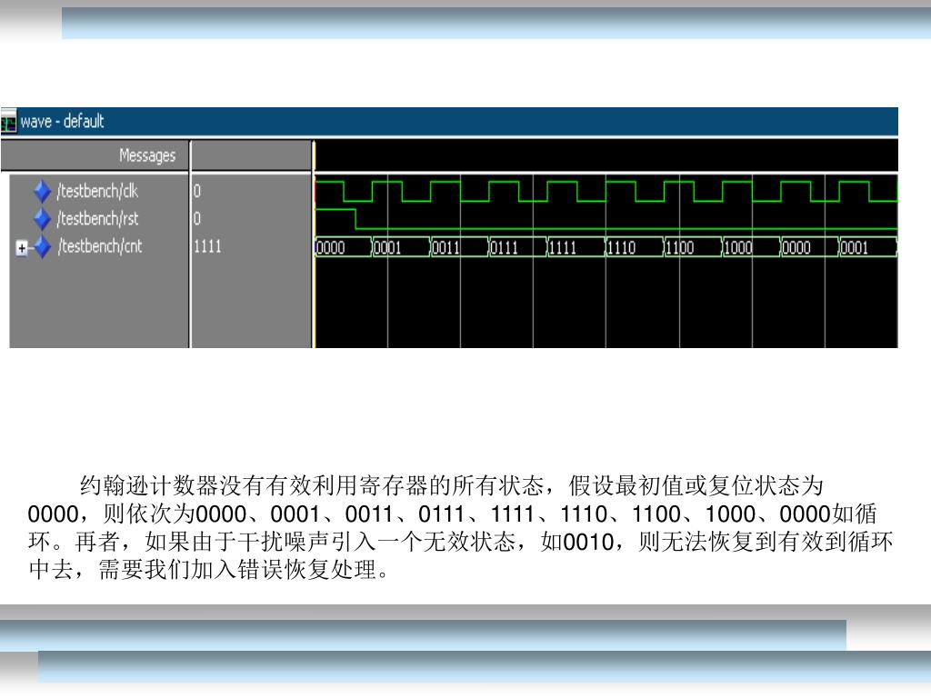Click the 0011 segment of cnt waveform
This screenshot has height=698, width=931.
[459, 247]
